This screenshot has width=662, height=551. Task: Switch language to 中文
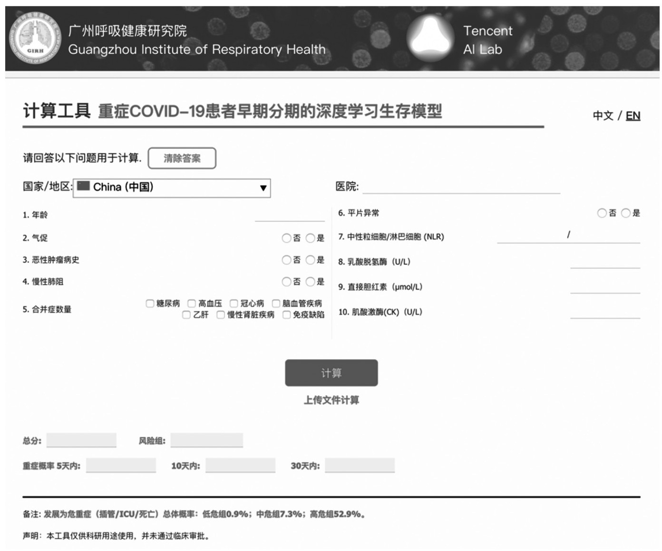tap(603, 116)
